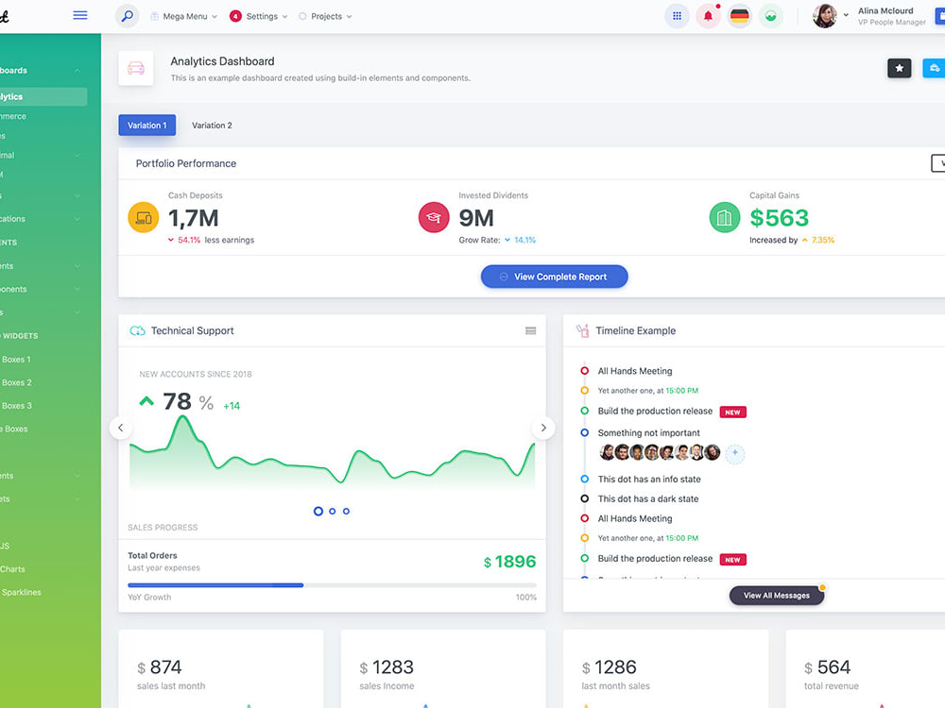945x708 pixels.
Task: Click 'Something not important' timeline entry
Action: tap(648, 433)
